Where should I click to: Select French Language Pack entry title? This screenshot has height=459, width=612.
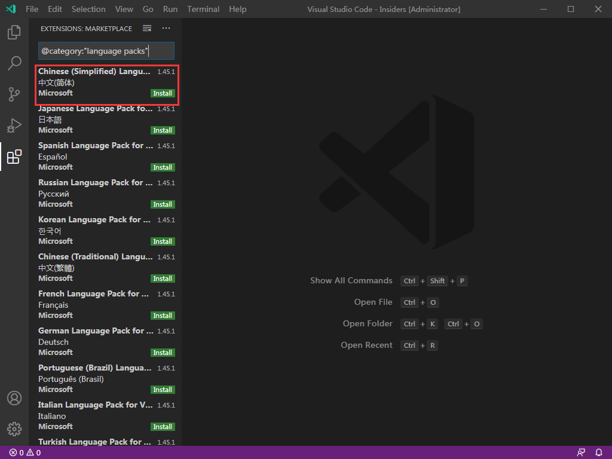pos(93,294)
